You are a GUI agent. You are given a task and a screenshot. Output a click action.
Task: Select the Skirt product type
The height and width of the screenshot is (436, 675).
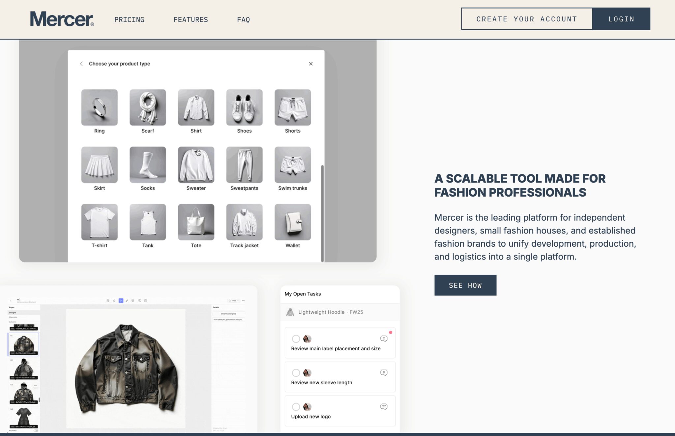[x=99, y=169]
